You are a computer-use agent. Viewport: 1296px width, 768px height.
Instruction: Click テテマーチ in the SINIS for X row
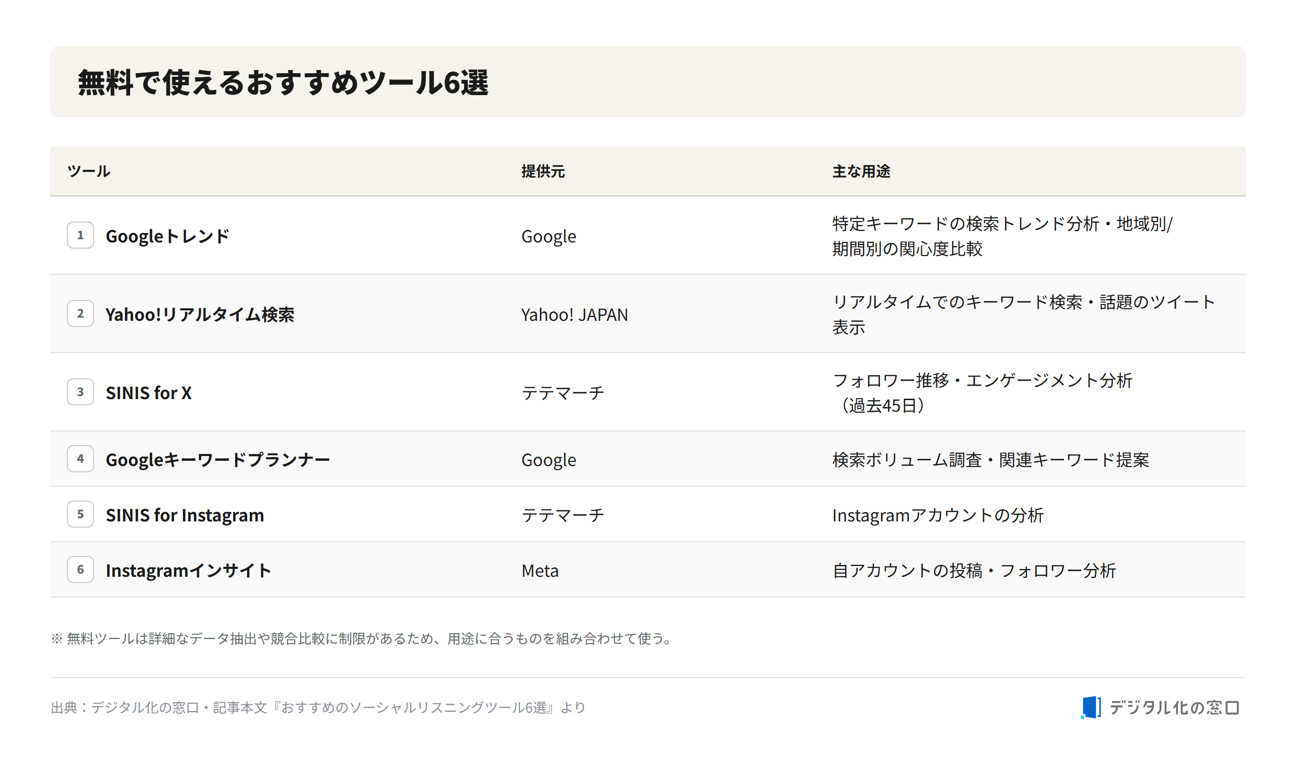(x=563, y=393)
